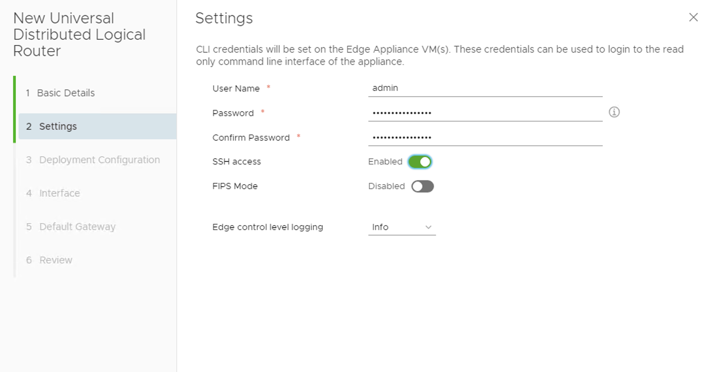Click the SSH access label
Image resolution: width=706 pixels, height=372 pixels.
236,162
